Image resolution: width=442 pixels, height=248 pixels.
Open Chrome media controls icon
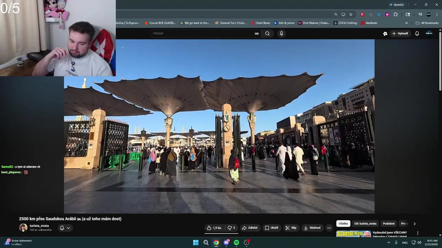420,14
